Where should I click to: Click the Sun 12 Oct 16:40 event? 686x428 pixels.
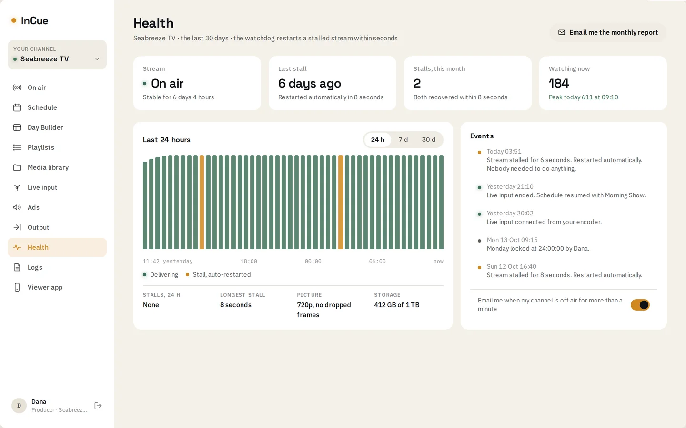[x=564, y=271]
